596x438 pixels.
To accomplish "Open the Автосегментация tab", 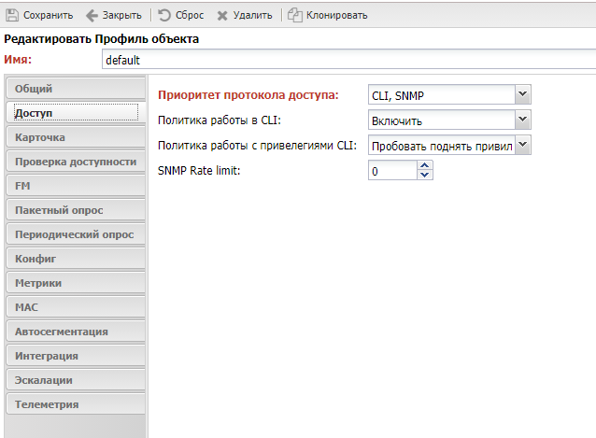I will [76, 332].
